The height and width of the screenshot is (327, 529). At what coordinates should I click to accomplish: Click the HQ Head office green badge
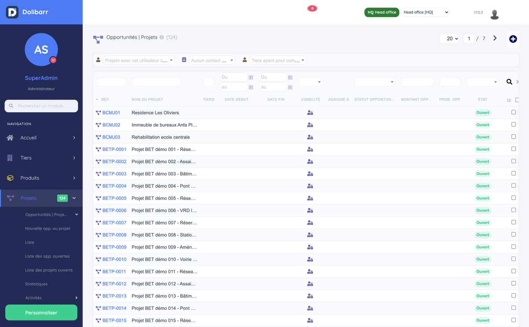coord(382,12)
